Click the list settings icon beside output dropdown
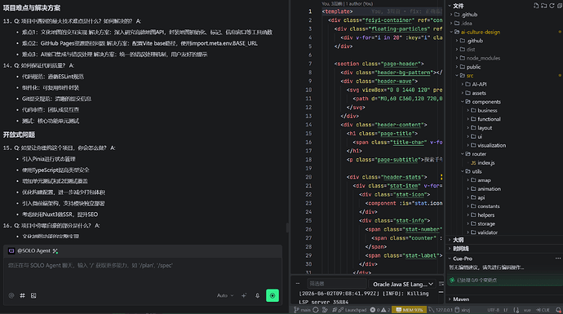Viewport: 563px width, 314px height. [441, 284]
